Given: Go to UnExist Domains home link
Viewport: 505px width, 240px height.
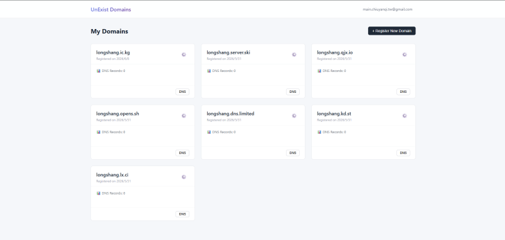Looking at the screenshot, I should click(x=111, y=9).
